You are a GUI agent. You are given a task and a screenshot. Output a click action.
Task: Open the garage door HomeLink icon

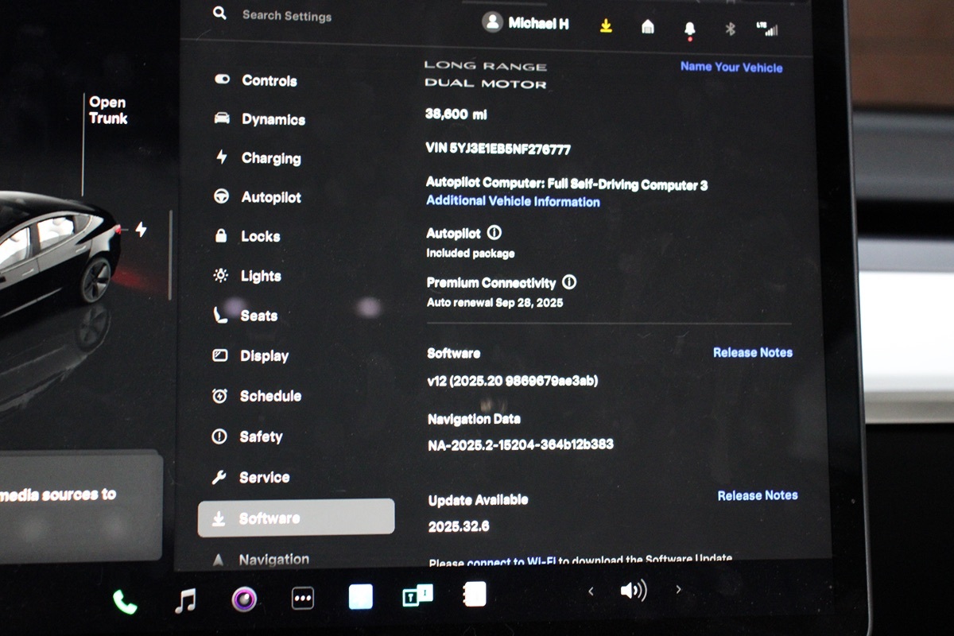[648, 27]
